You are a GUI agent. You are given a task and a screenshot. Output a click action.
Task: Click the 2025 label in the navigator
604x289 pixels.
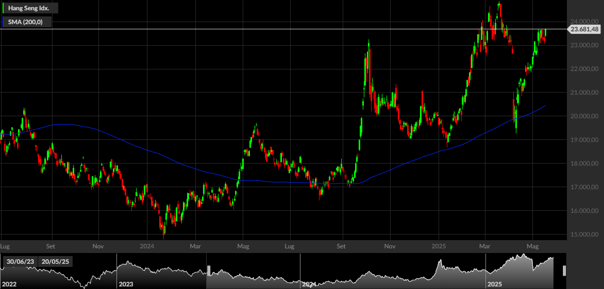(495, 284)
